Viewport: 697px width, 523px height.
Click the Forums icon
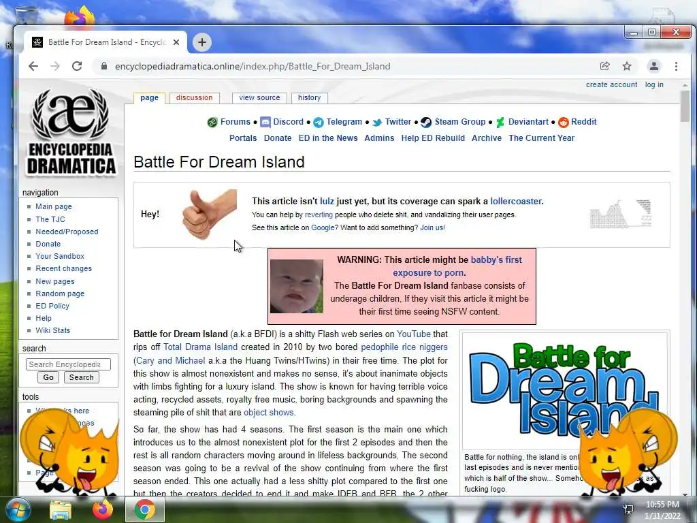(212, 123)
